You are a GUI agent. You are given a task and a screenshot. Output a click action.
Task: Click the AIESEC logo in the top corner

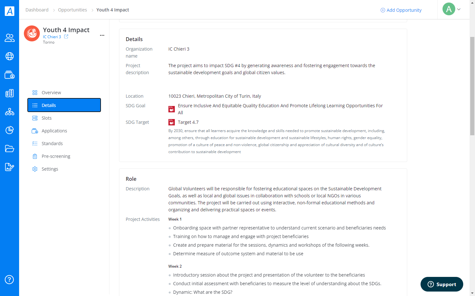point(10,11)
